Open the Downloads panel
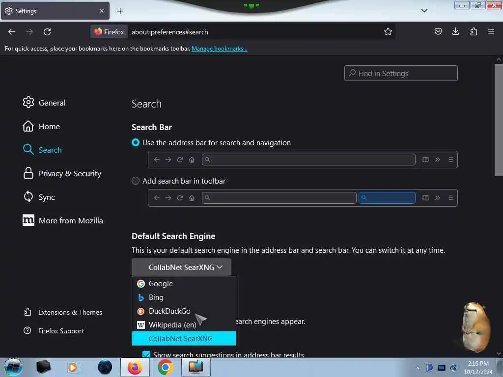 coord(455,31)
